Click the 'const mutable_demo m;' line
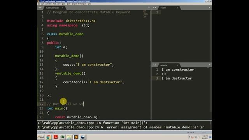 click(x=76, y=117)
